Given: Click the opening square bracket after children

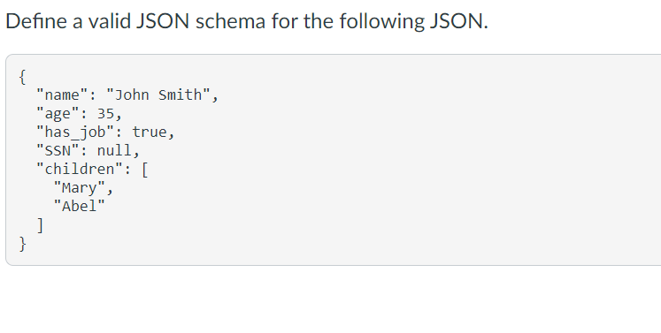Looking at the screenshot, I should click(x=144, y=170).
